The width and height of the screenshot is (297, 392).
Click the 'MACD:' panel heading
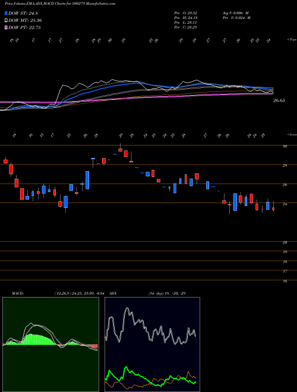click(18, 293)
